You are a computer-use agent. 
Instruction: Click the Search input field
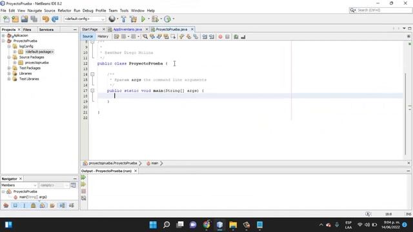[383, 10]
